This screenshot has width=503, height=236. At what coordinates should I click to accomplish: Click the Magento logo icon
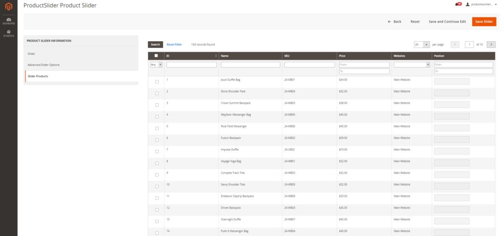[8, 7]
